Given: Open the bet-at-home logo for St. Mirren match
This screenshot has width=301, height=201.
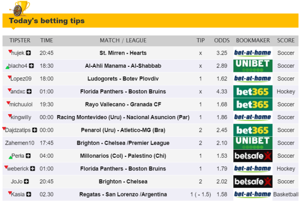Looking at the screenshot, I should pyautogui.click(x=252, y=53).
